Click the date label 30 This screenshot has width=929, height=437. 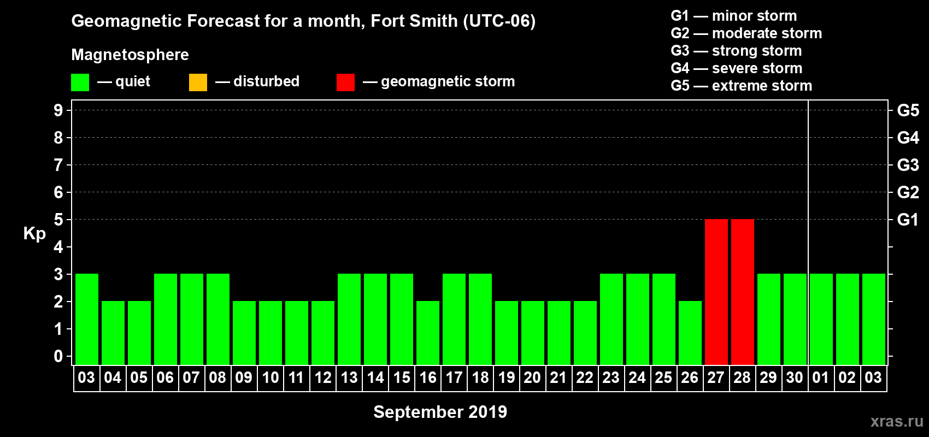point(795,378)
